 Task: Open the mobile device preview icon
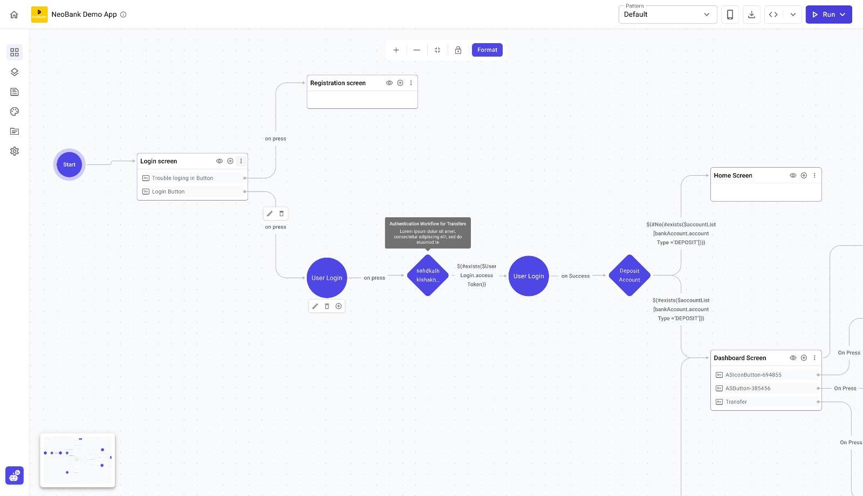pyautogui.click(x=730, y=15)
